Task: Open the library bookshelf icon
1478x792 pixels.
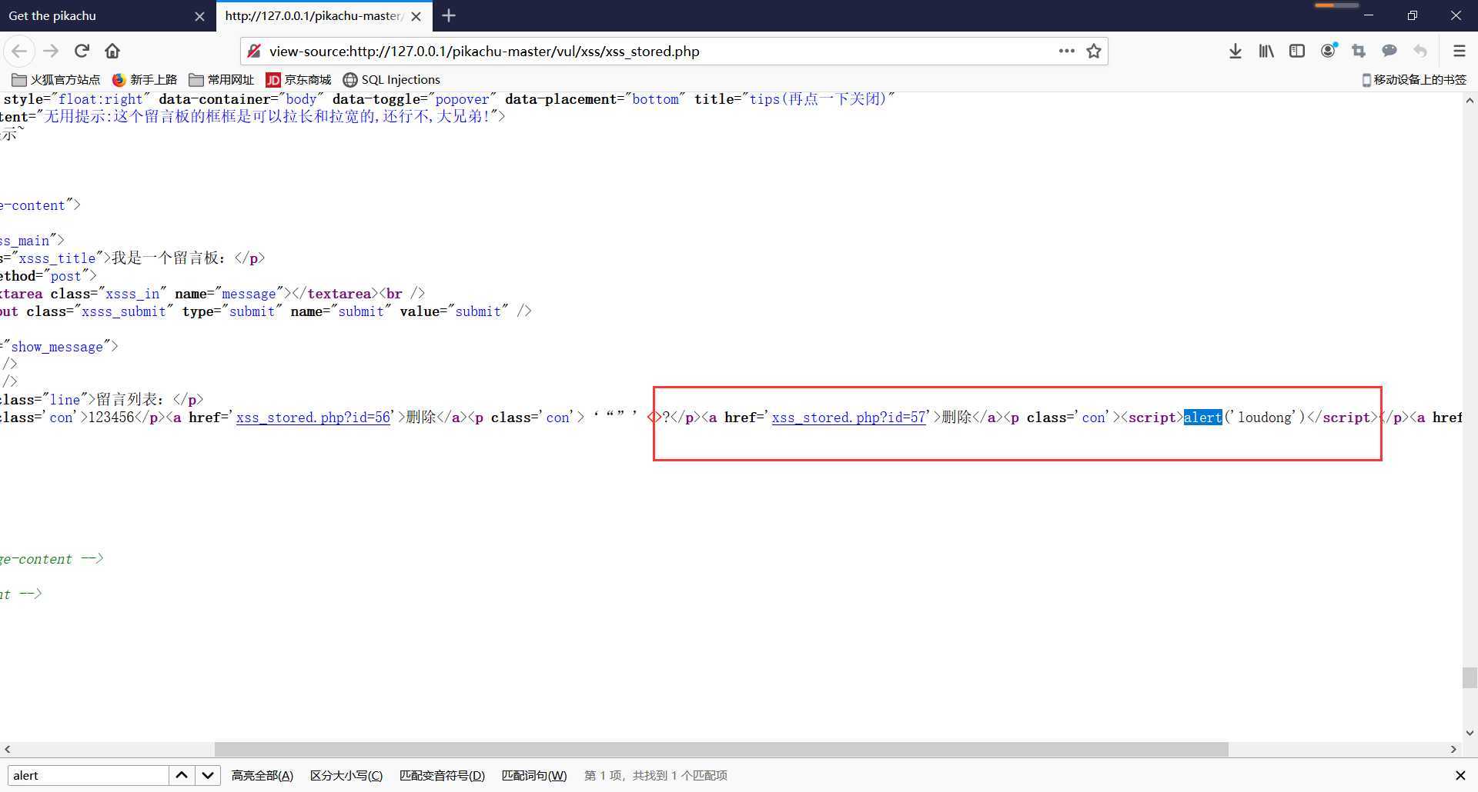Action: coord(1266,52)
